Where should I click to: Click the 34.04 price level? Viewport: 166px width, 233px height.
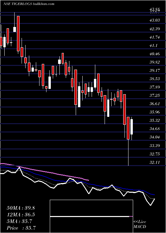(155, 137)
